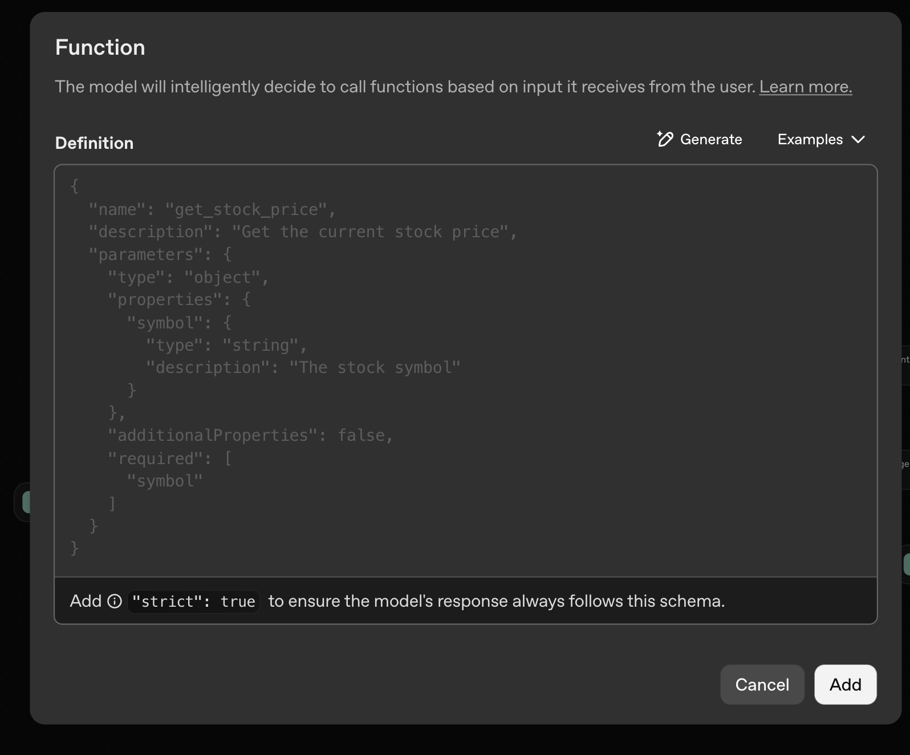Click the "strict": true code chip
This screenshot has height=755, width=910.
(193, 602)
